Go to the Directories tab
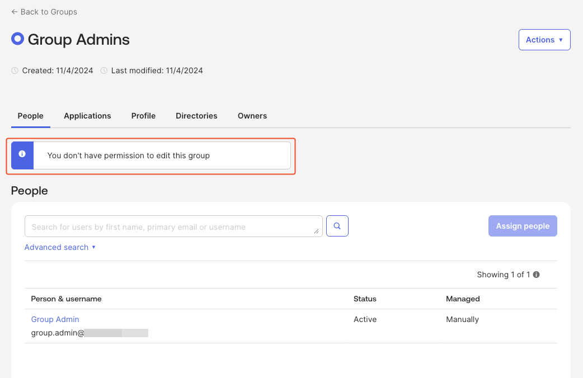The image size is (583, 378). point(196,116)
